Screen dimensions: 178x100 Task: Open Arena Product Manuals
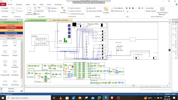pyautogui.click(x=162, y=11)
